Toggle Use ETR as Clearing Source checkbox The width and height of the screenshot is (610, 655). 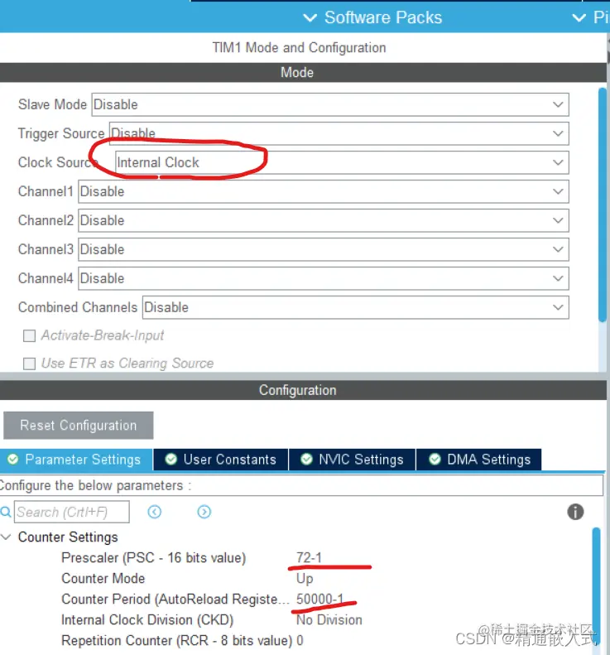pyautogui.click(x=29, y=364)
